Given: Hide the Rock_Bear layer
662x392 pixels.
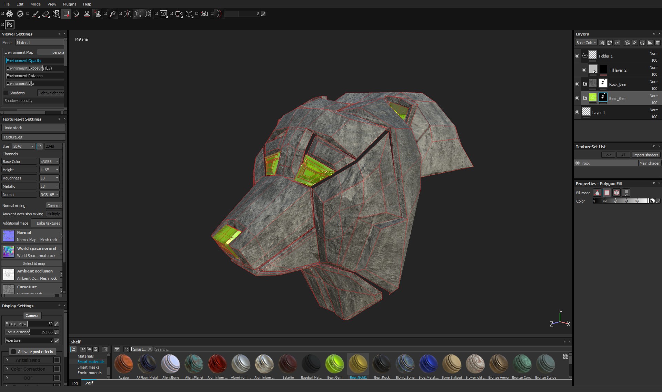Looking at the screenshot, I should [x=577, y=84].
